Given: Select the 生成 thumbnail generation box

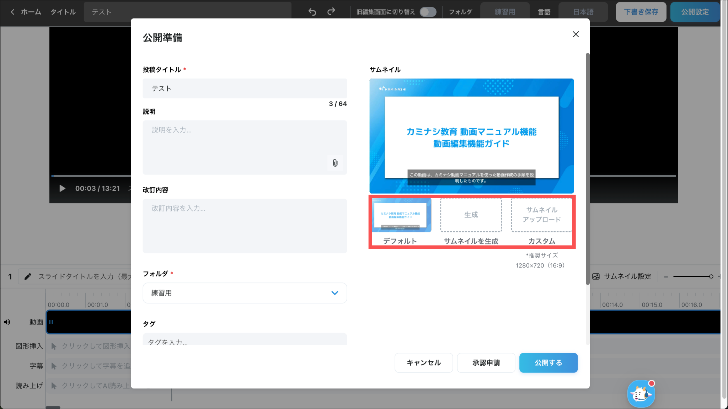Looking at the screenshot, I should [x=471, y=215].
